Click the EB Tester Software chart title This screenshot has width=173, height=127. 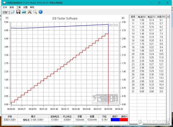[65, 18]
